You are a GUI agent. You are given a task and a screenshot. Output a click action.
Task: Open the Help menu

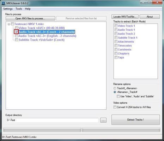point(28,9)
